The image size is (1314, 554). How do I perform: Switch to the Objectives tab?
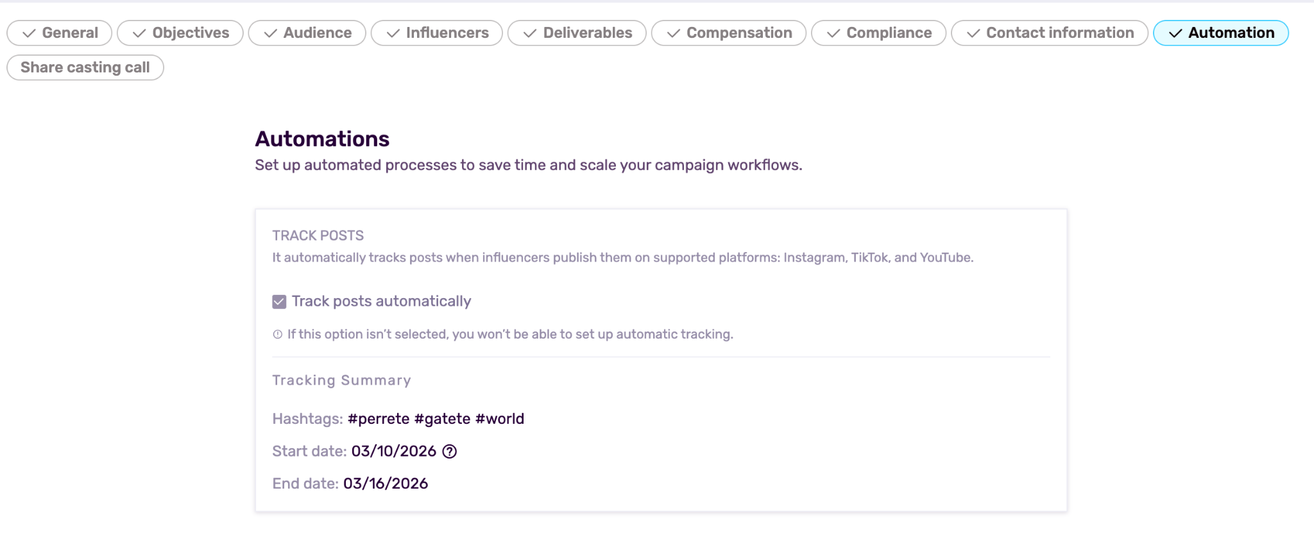click(180, 33)
